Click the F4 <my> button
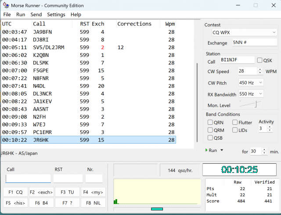281x215 pixels. tap(93, 192)
